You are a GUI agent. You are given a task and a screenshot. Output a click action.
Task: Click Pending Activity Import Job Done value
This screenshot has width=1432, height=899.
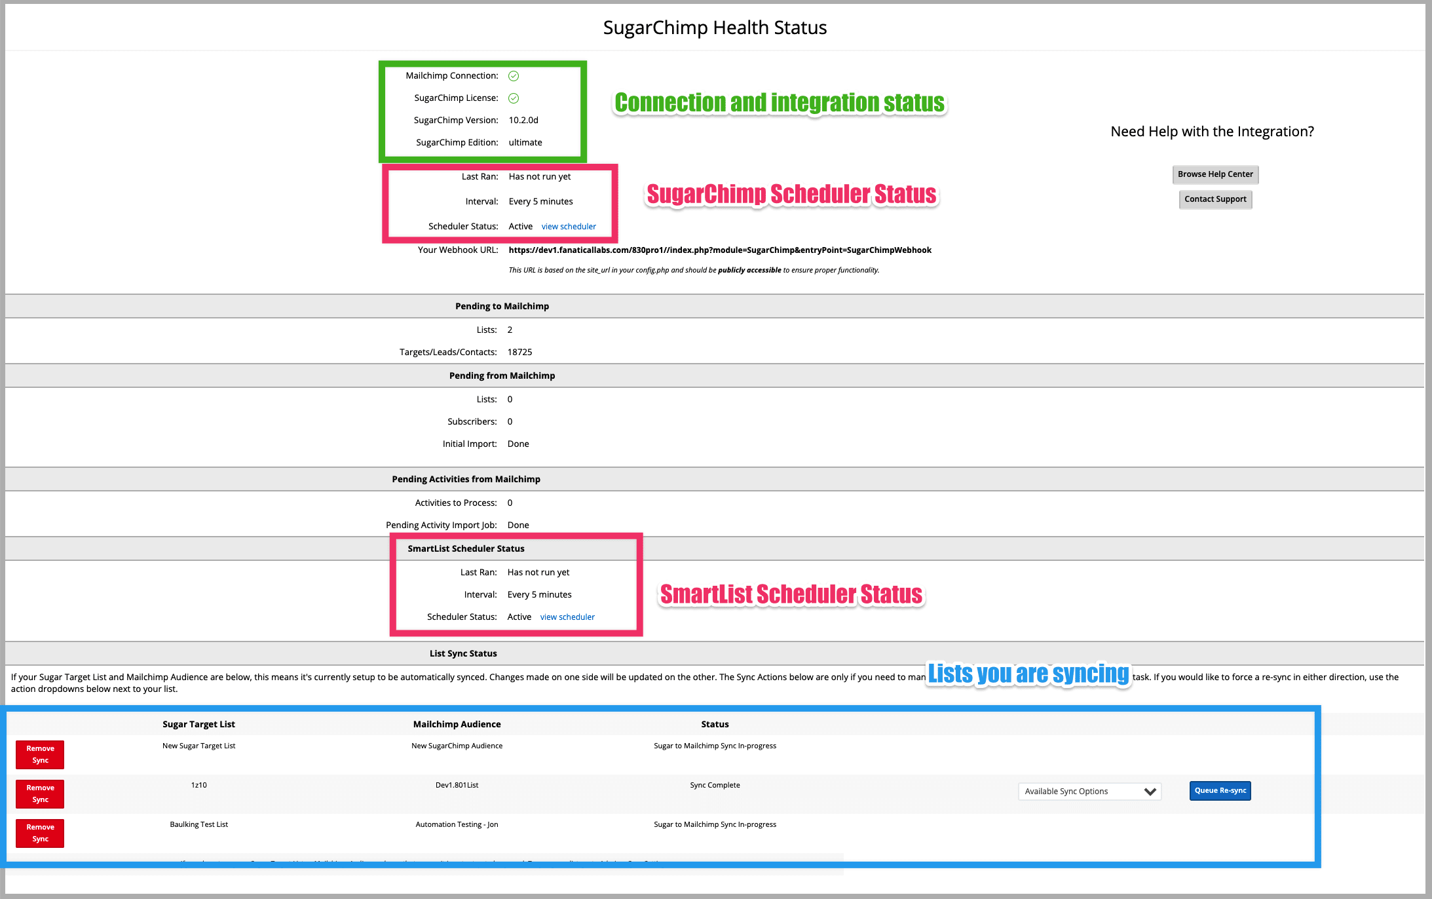pos(518,526)
